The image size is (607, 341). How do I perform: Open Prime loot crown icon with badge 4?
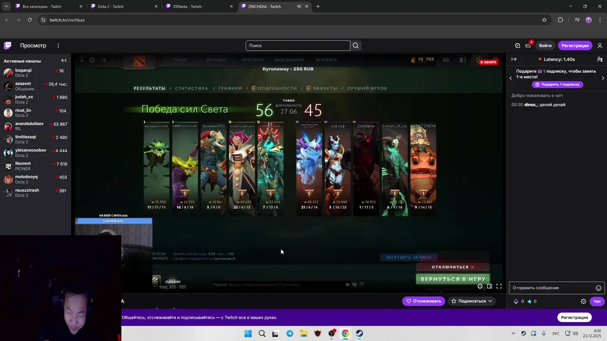coord(528,45)
